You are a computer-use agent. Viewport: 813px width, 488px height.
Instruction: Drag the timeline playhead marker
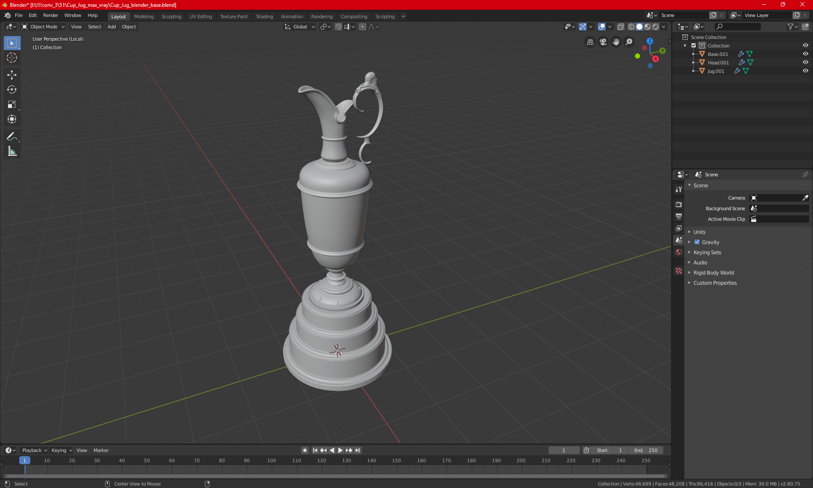pyautogui.click(x=24, y=460)
